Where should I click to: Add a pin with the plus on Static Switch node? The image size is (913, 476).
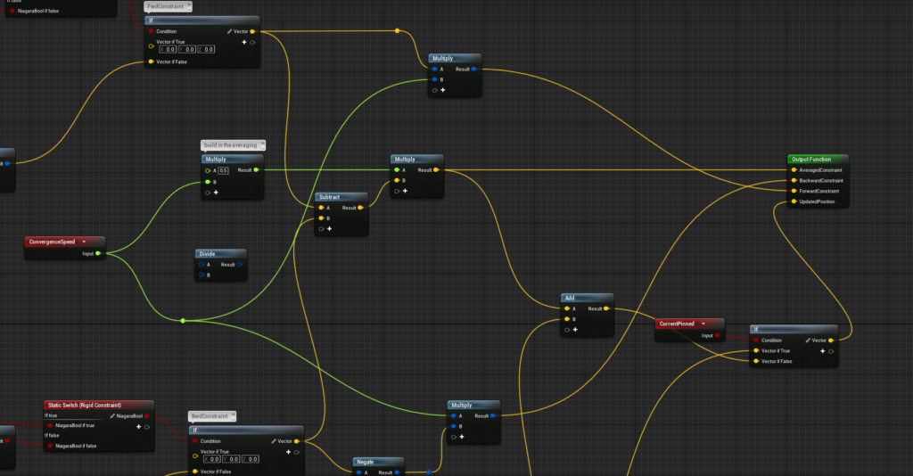(x=138, y=427)
